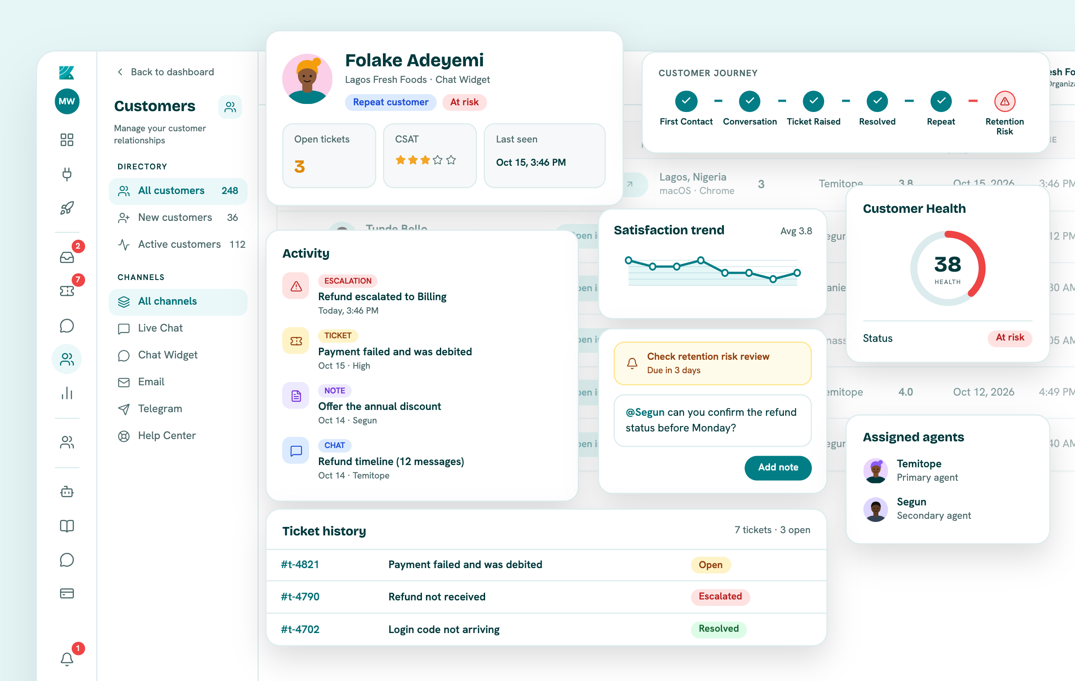This screenshot has height=681, width=1075.
Task: Open the integrations plug icon
Action: (x=67, y=174)
